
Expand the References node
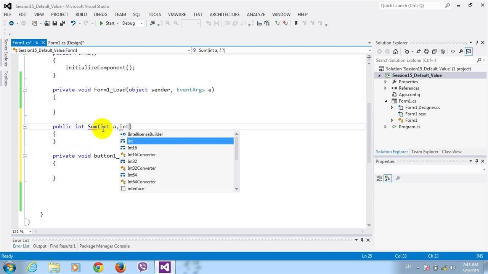pyautogui.click(x=385, y=88)
